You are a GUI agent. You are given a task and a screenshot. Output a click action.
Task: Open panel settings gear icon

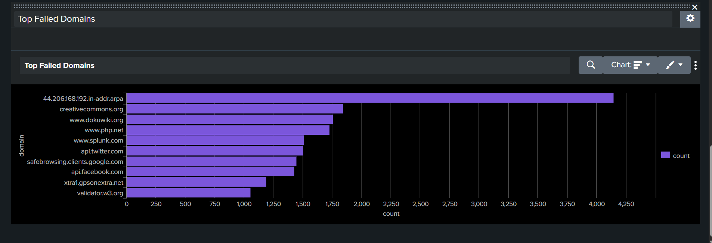click(x=690, y=19)
